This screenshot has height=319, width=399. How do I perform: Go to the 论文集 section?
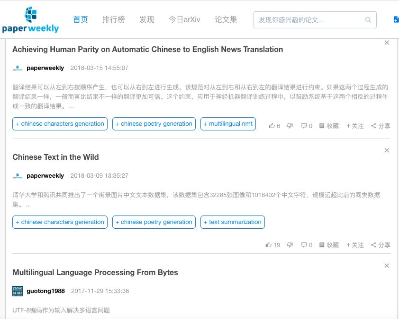coord(226,19)
